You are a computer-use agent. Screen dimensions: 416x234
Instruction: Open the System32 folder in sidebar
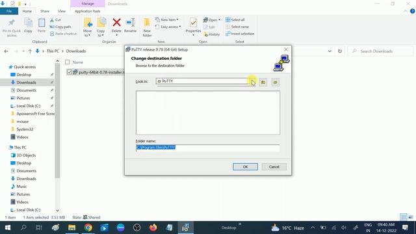click(x=25, y=129)
